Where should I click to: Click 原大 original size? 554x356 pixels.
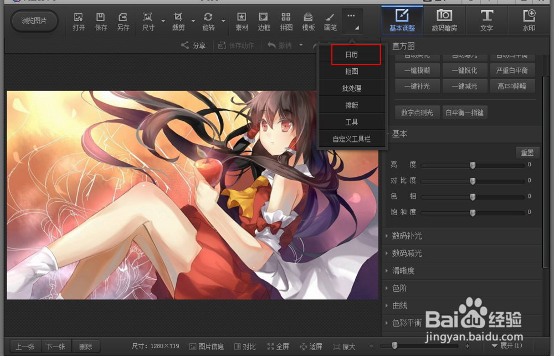coord(344,347)
